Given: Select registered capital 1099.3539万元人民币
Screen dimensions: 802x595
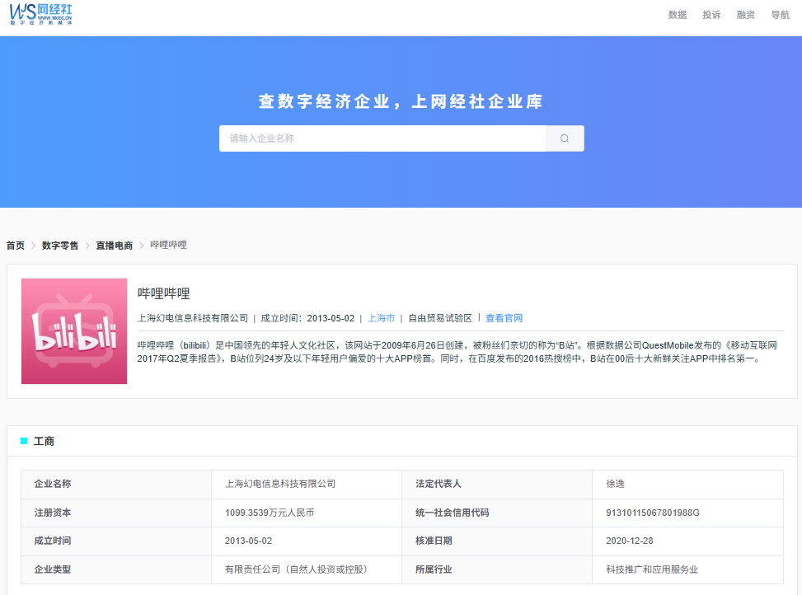Looking at the screenshot, I should pos(270,513).
